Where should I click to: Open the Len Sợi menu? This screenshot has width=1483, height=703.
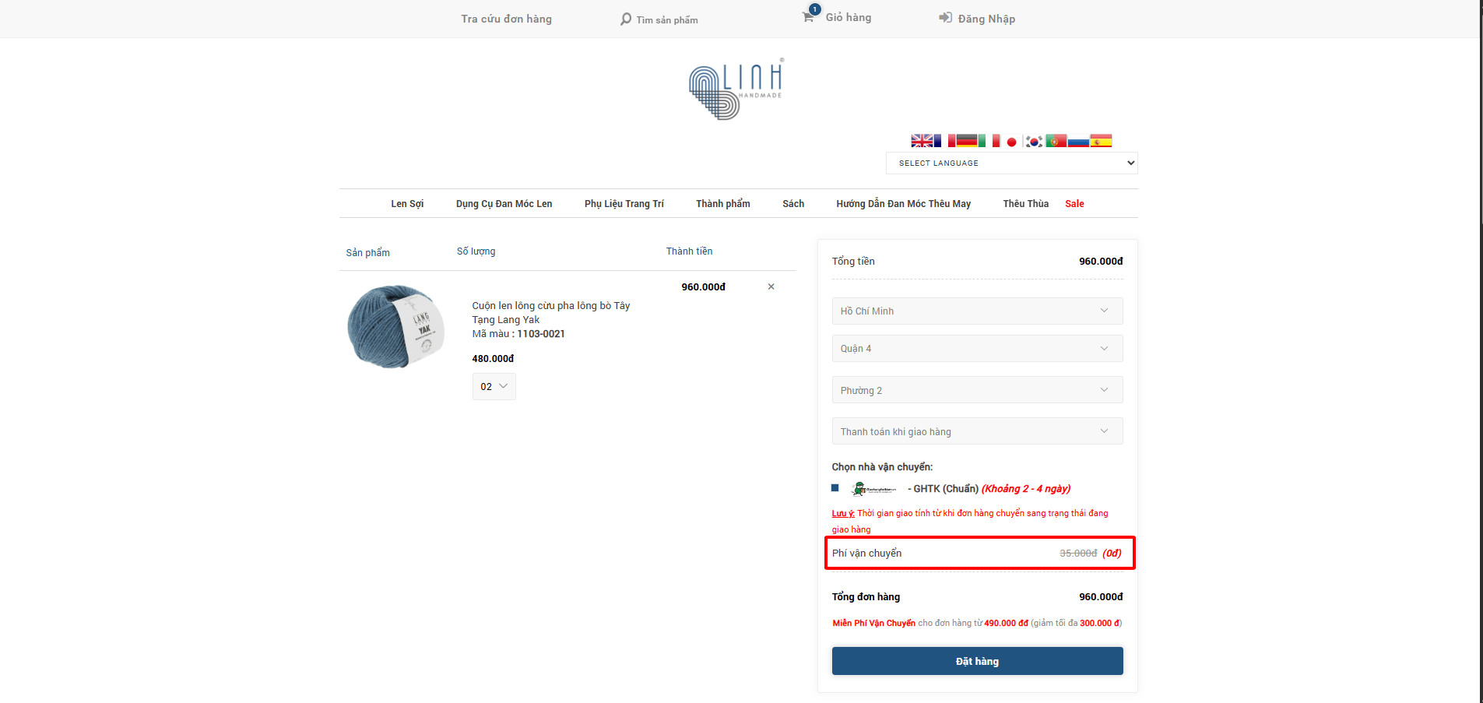[407, 204]
